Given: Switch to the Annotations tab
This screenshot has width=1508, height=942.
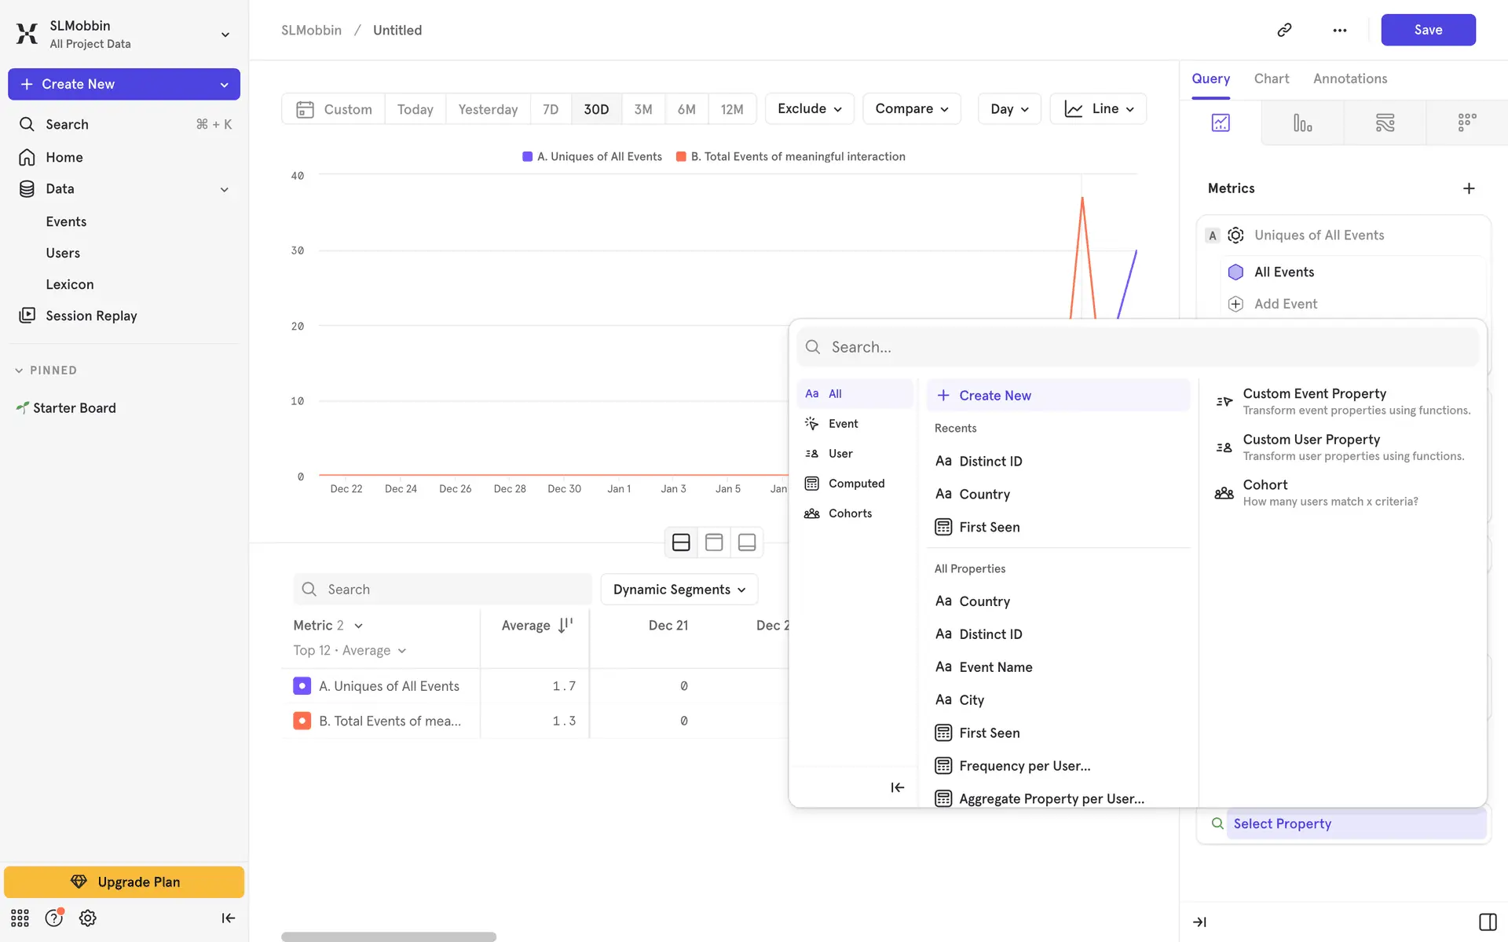Looking at the screenshot, I should 1349,78.
